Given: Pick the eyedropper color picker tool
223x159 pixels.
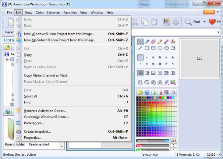Looking at the screenshot, I should click(x=147, y=42).
